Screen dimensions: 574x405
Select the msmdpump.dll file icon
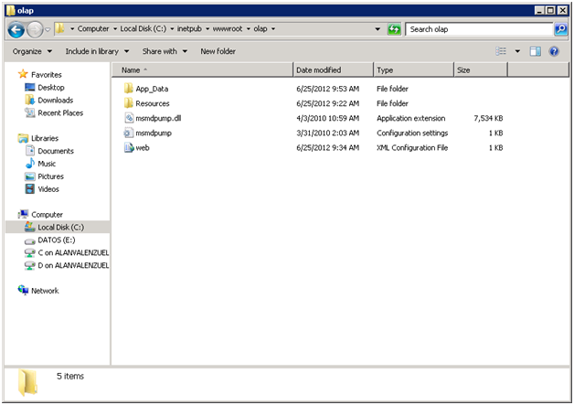click(x=128, y=118)
